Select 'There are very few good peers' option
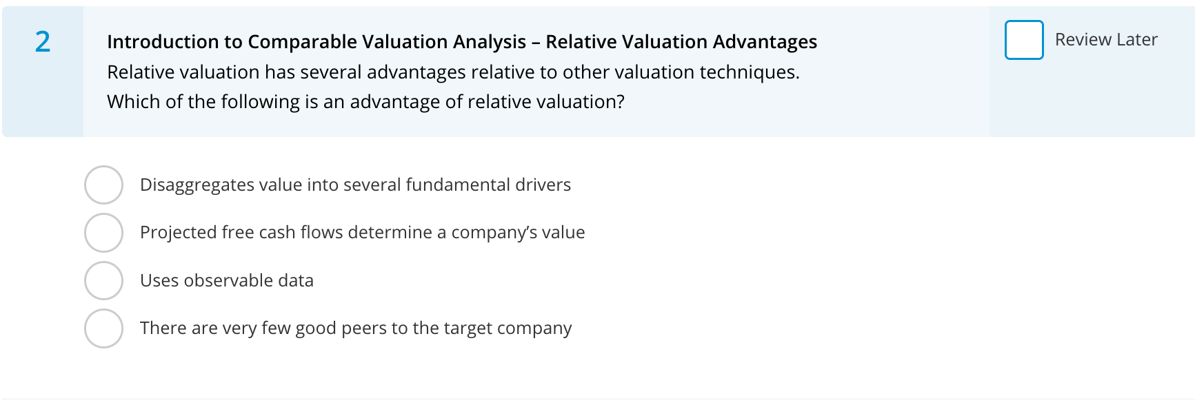 tap(103, 328)
